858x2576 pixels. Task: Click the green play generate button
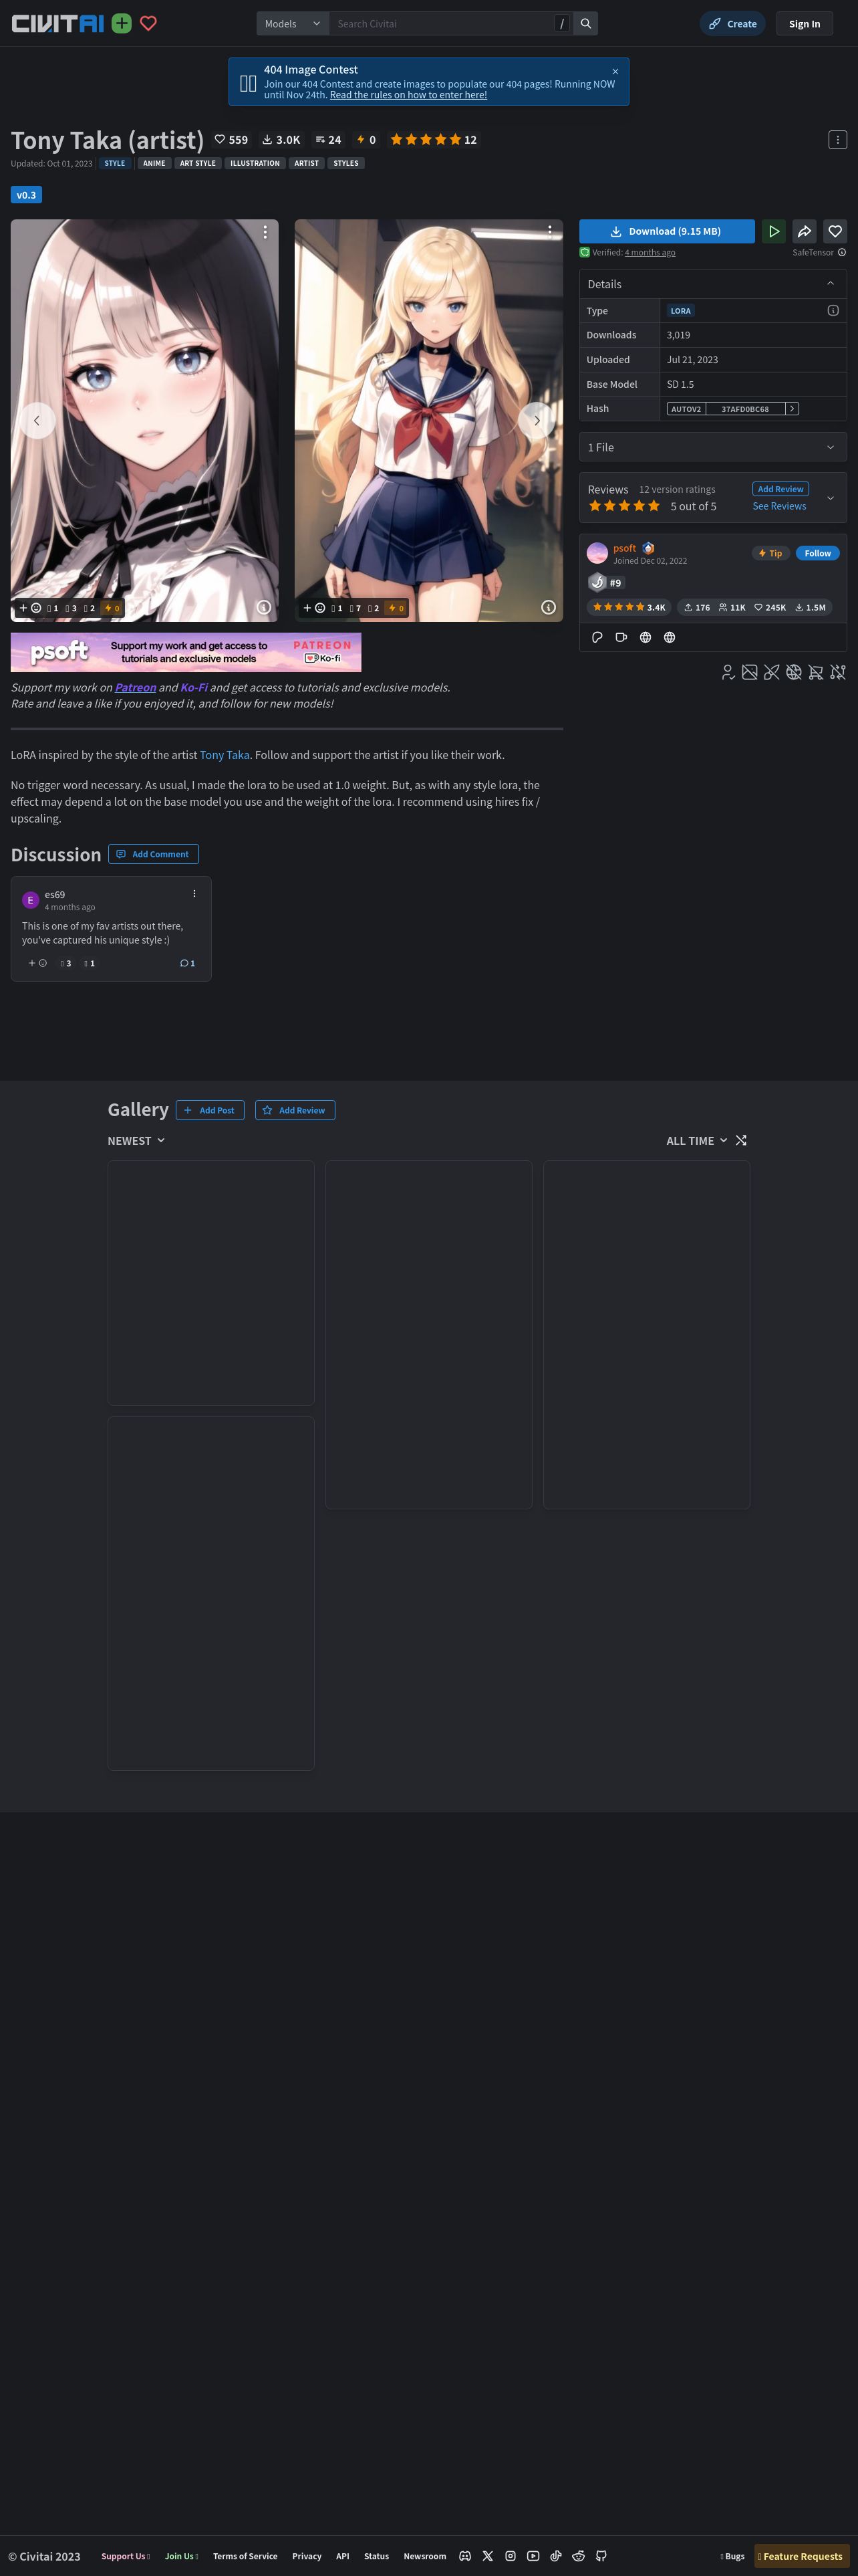(773, 231)
